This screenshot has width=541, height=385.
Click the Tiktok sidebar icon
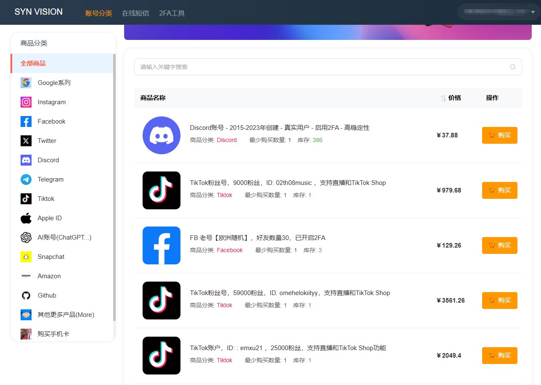point(26,199)
